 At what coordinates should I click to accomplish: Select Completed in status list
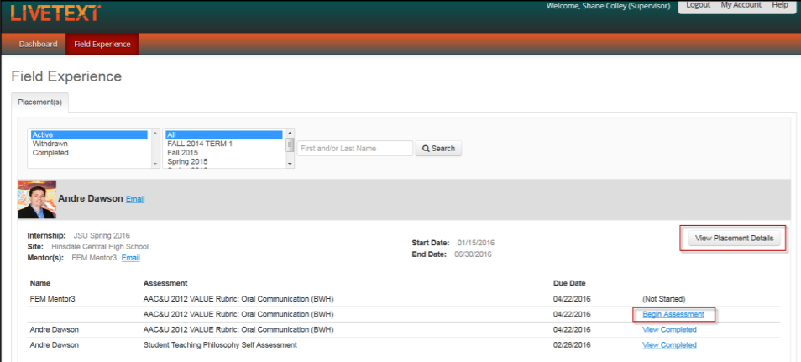pos(89,152)
